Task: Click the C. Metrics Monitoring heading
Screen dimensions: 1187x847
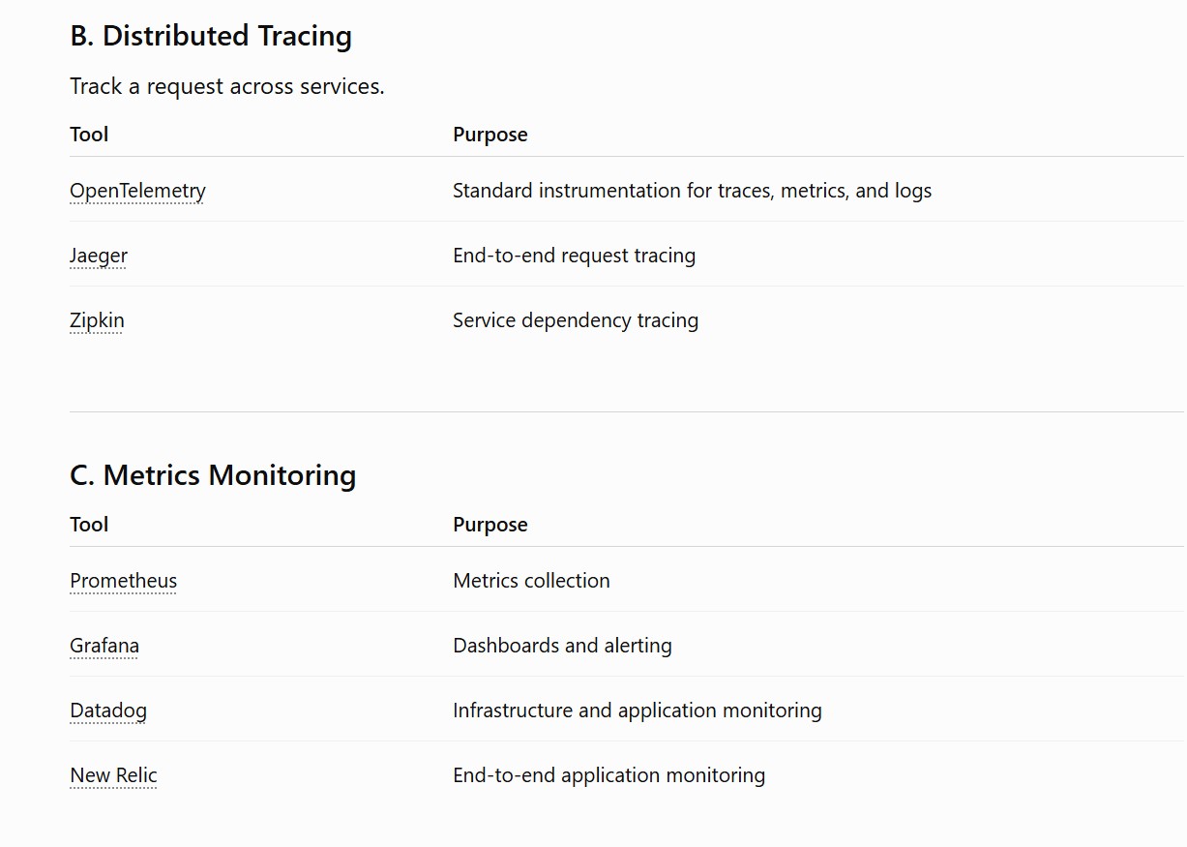Action: pos(213,475)
